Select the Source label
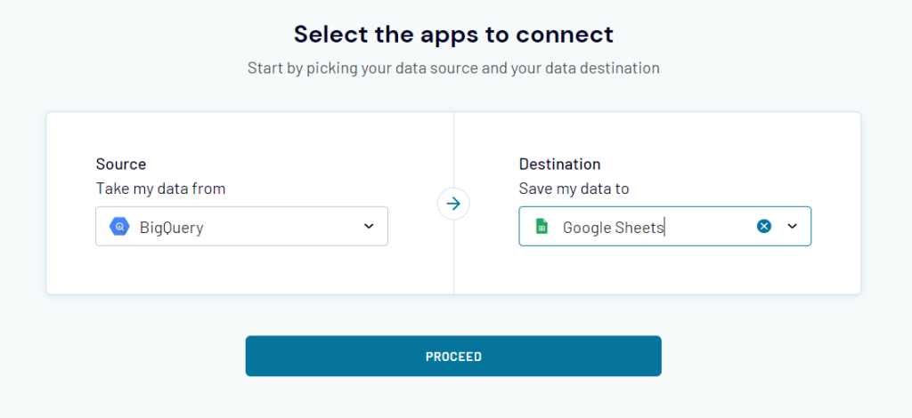Image resolution: width=912 pixels, height=418 pixels. (121, 165)
